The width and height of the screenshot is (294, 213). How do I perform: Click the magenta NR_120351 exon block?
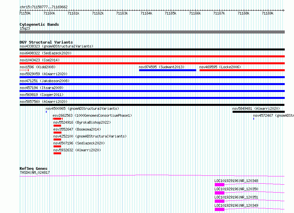pyautogui.click(x=220, y=201)
